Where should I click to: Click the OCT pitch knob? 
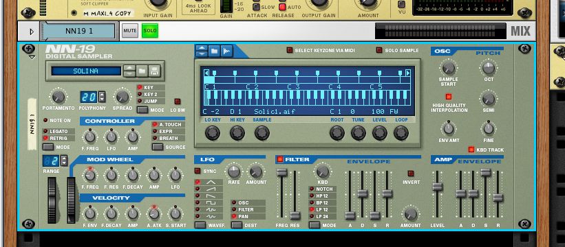pyautogui.click(x=488, y=67)
